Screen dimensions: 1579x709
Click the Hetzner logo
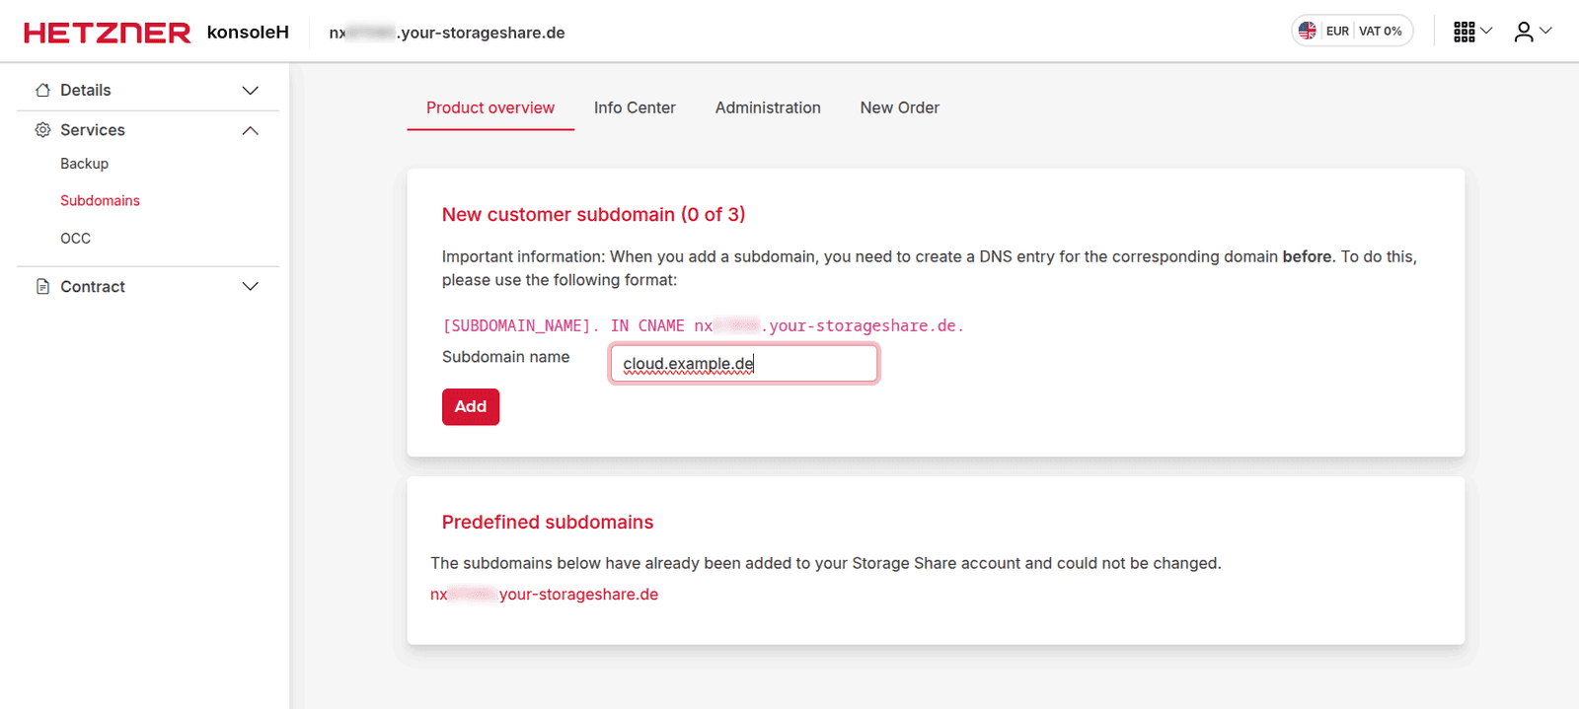108,33
